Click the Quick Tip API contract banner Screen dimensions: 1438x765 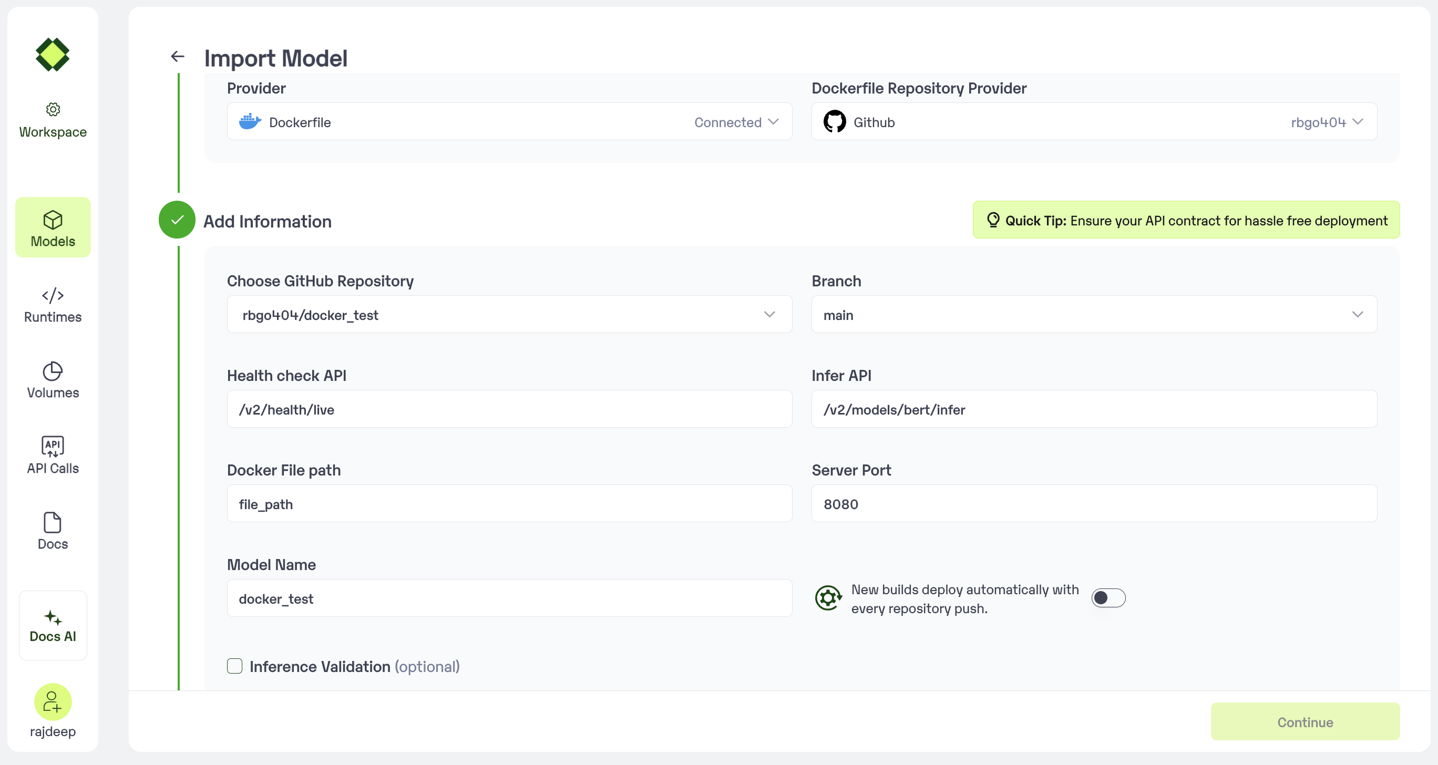(1186, 220)
